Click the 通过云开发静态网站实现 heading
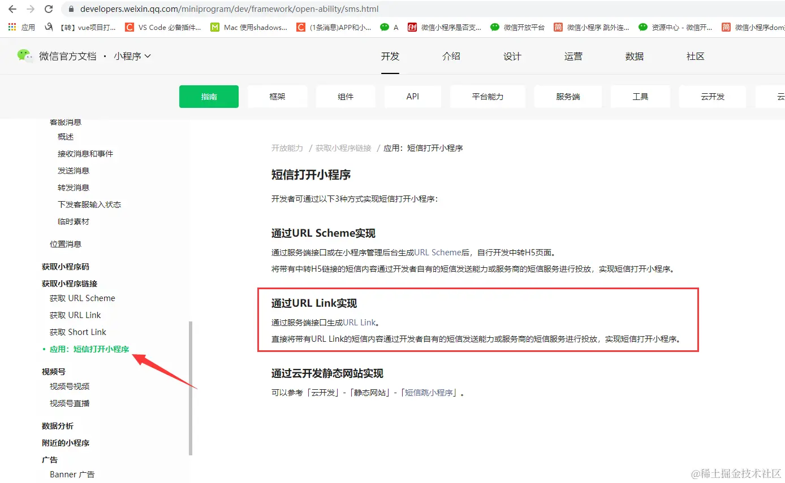 click(327, 373)
